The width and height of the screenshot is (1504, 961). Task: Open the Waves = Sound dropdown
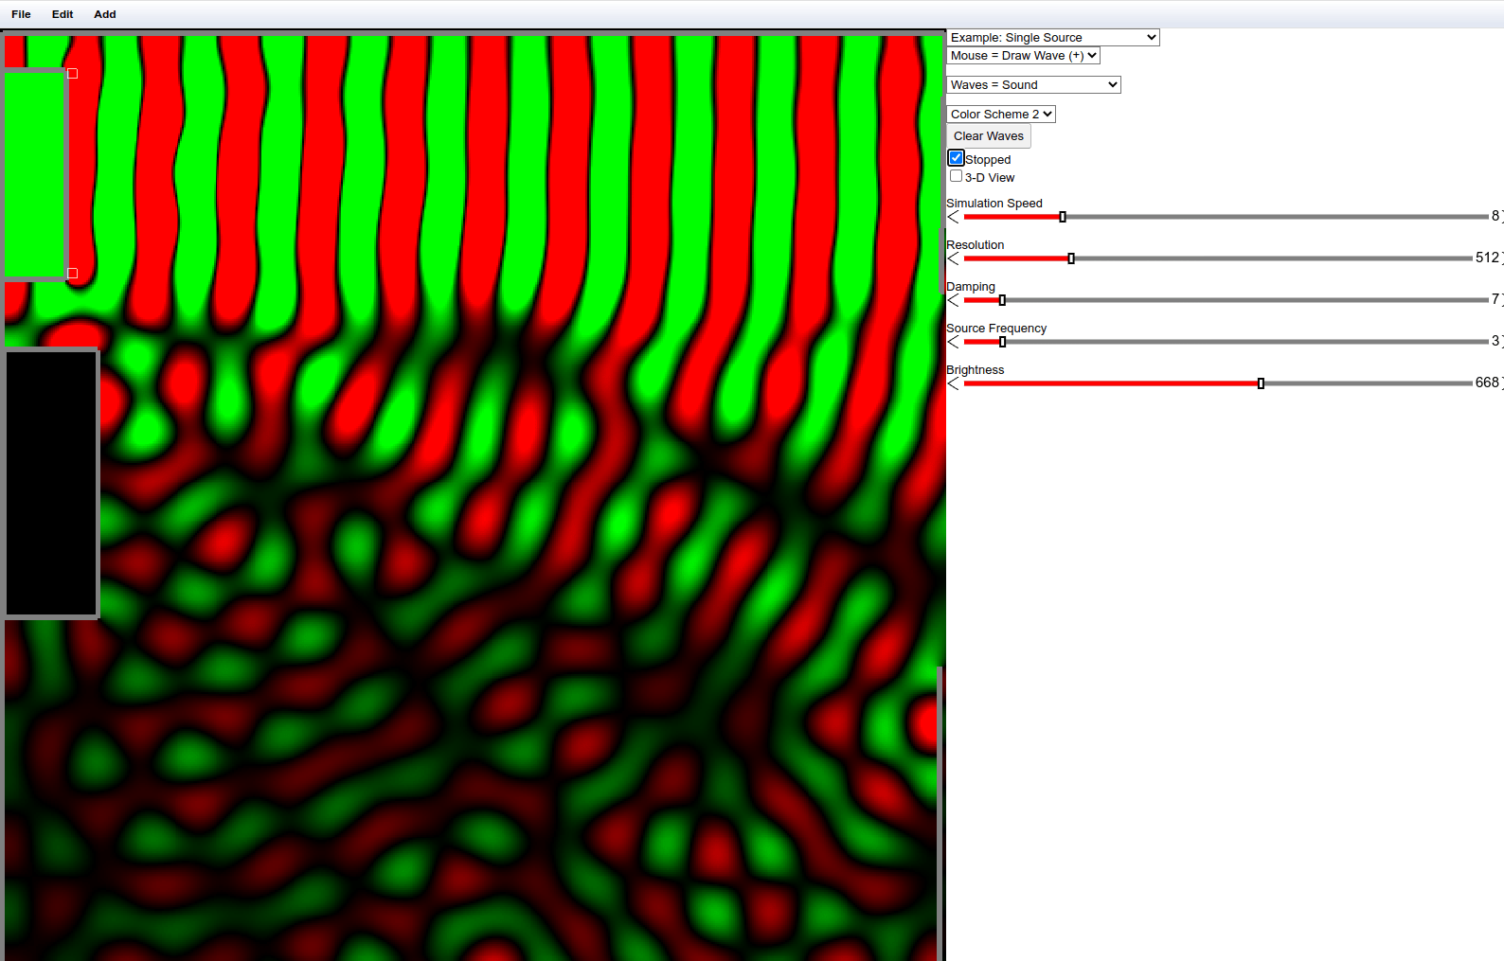(x=1033, y=85)
